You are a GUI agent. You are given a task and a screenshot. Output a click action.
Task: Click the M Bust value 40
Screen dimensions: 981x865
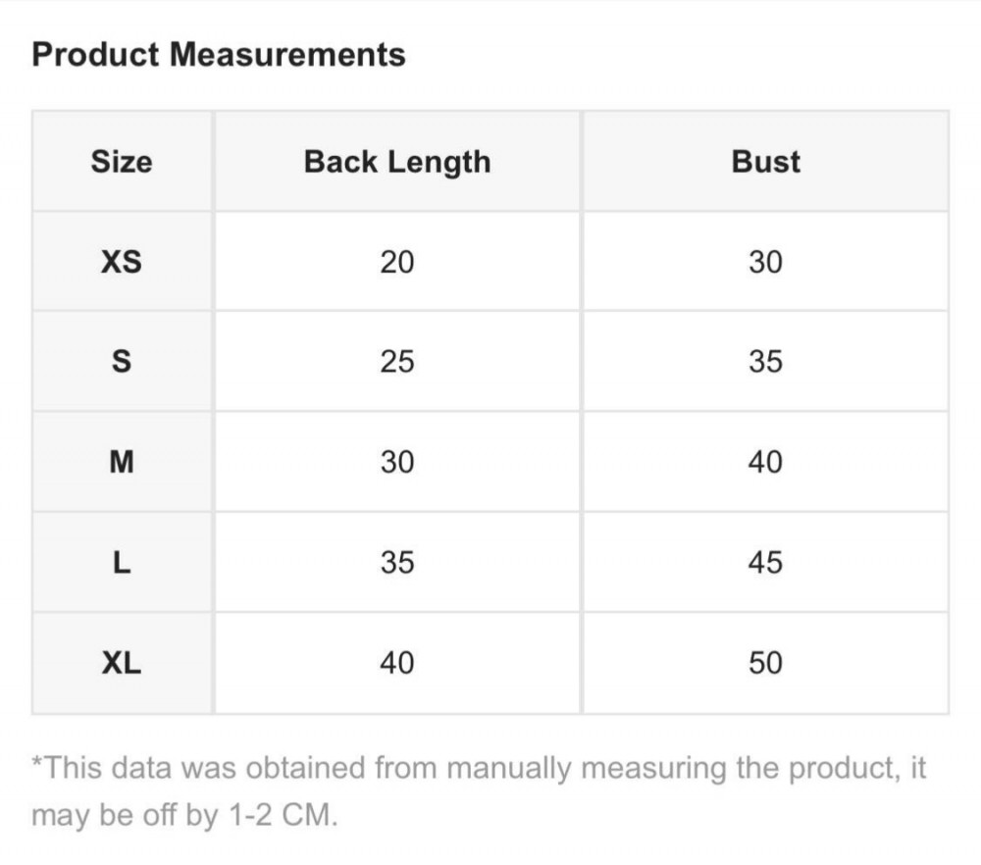click(765, 462)
